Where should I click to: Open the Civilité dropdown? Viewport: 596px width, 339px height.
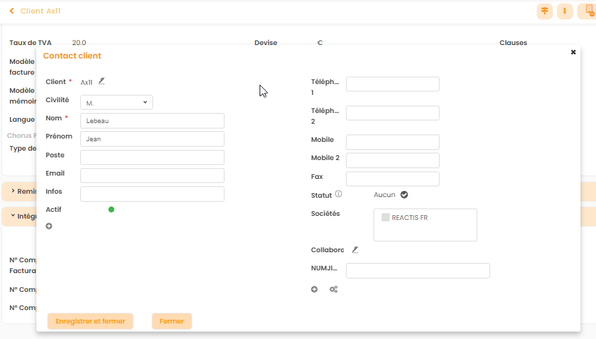click(117, 102)
